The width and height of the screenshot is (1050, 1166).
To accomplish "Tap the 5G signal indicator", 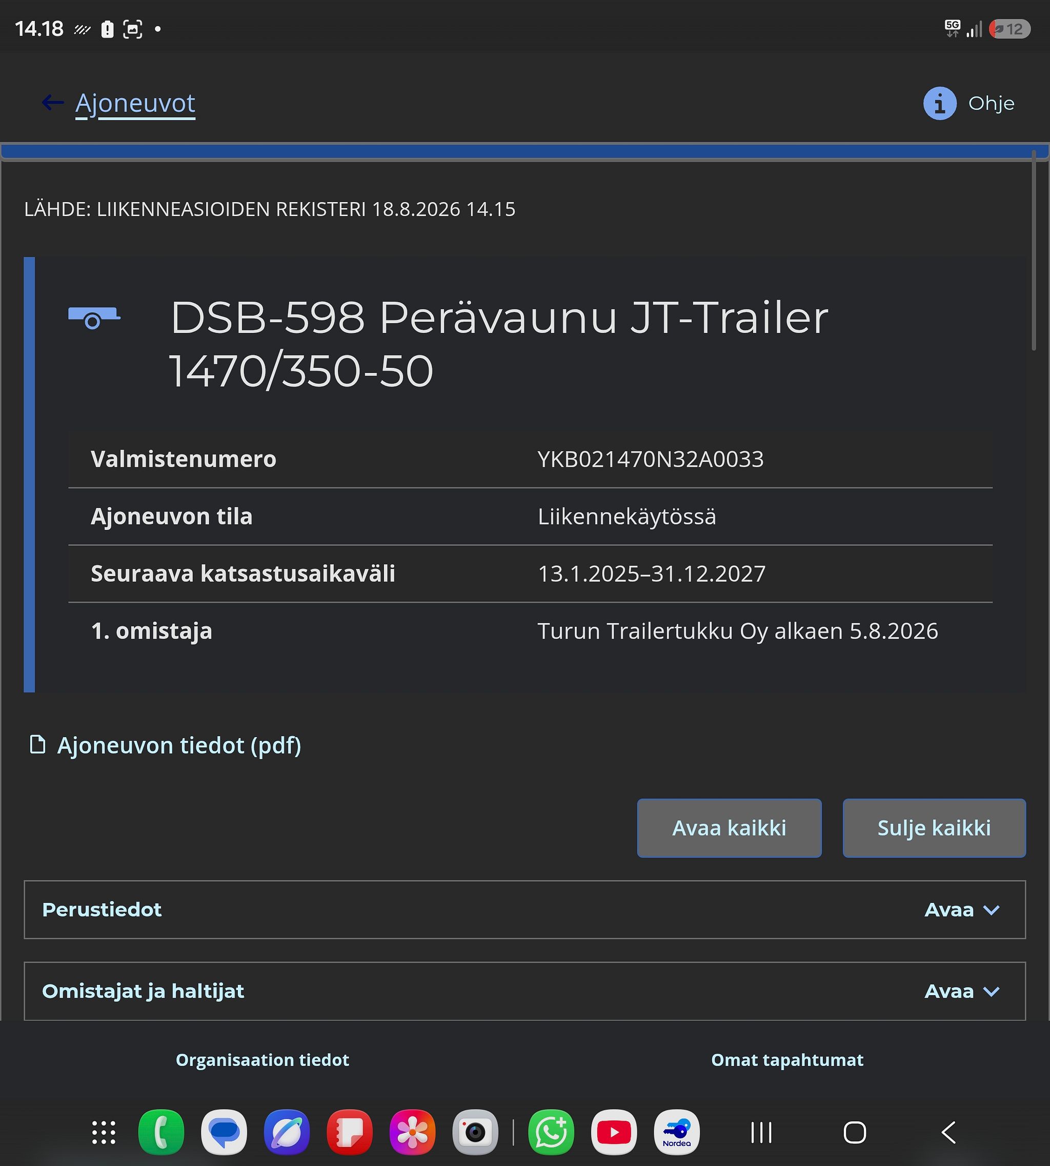I will pyautogui.click(x=953, y=28).
